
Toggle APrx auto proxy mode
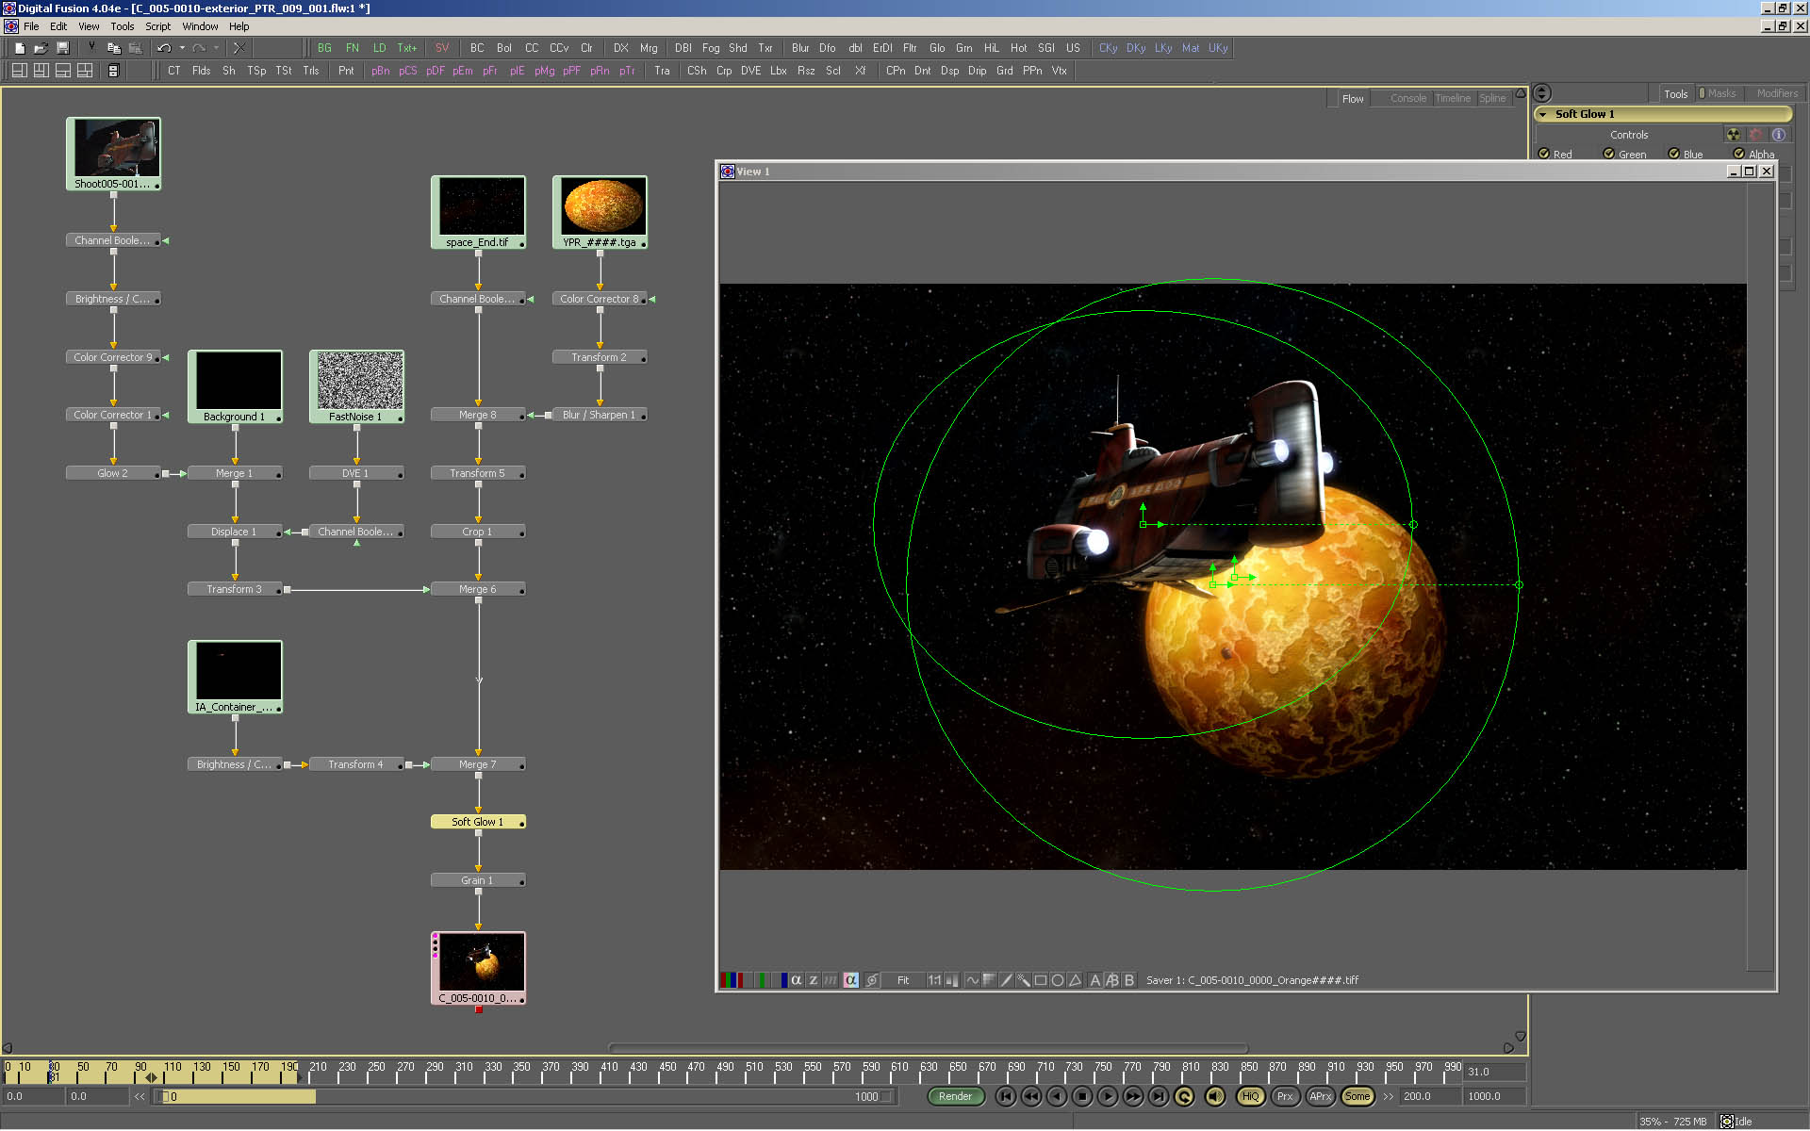(1321, 1096)
